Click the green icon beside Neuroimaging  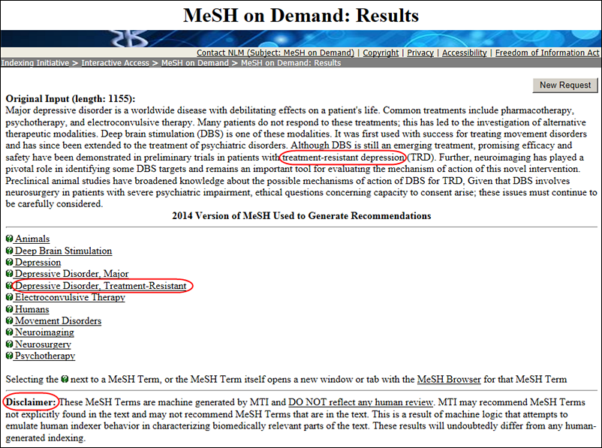click(10, 332)
